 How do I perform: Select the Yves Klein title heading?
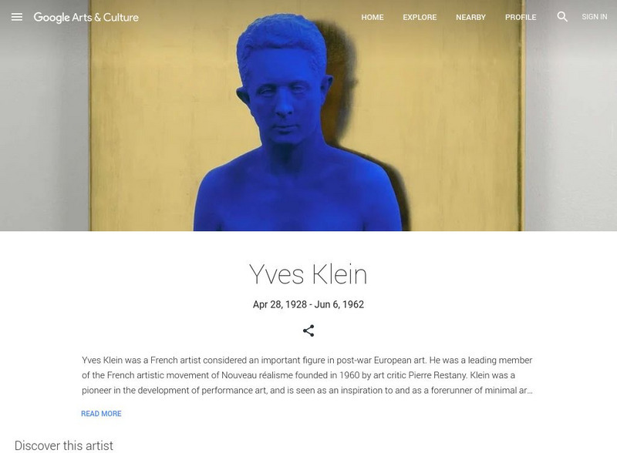[308, 274]
